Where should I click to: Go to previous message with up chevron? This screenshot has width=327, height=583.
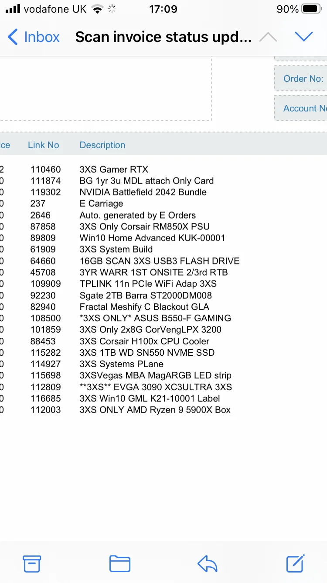tap(268, 37)
